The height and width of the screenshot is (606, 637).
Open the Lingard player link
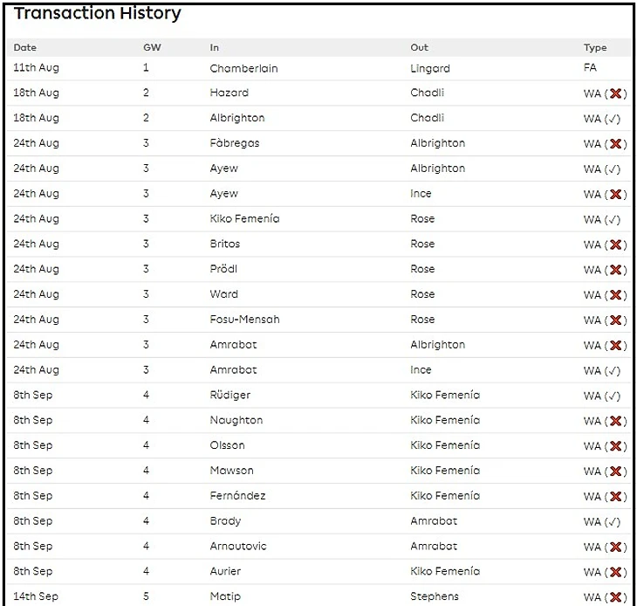[x=430, y=68]
